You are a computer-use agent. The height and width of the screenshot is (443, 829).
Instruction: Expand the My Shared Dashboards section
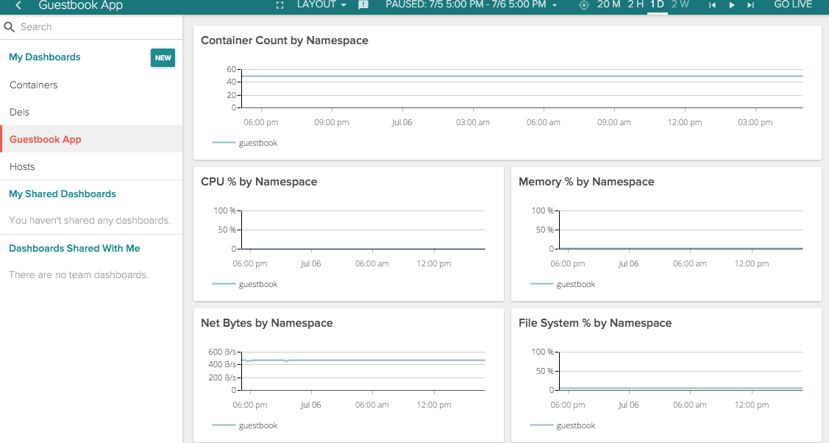(x=62, y=194)
